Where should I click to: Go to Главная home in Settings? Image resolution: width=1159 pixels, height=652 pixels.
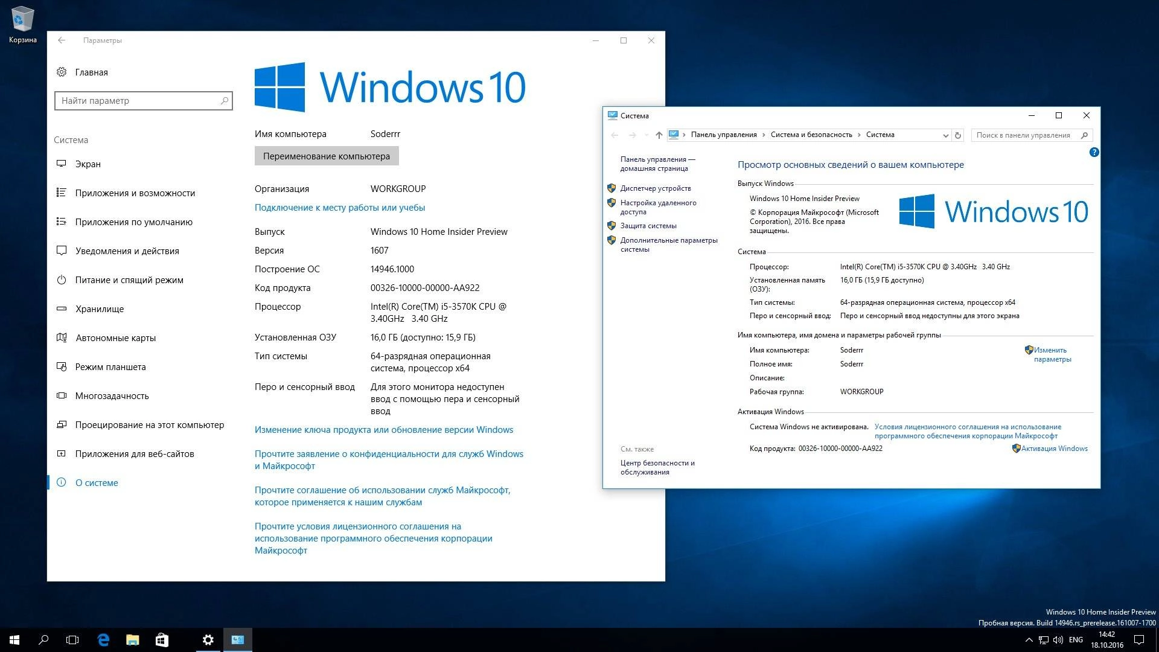[82, 72]
